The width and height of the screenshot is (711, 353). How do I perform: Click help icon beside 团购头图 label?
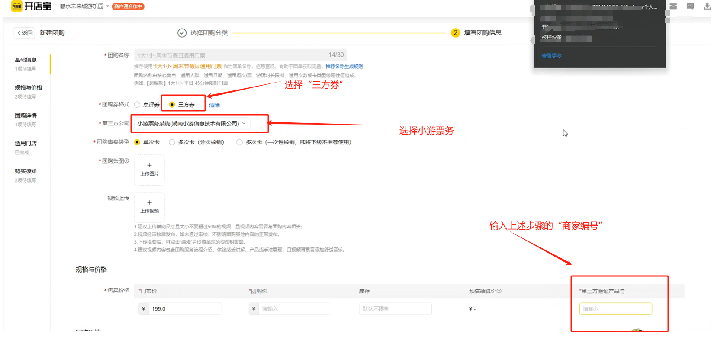127,161
